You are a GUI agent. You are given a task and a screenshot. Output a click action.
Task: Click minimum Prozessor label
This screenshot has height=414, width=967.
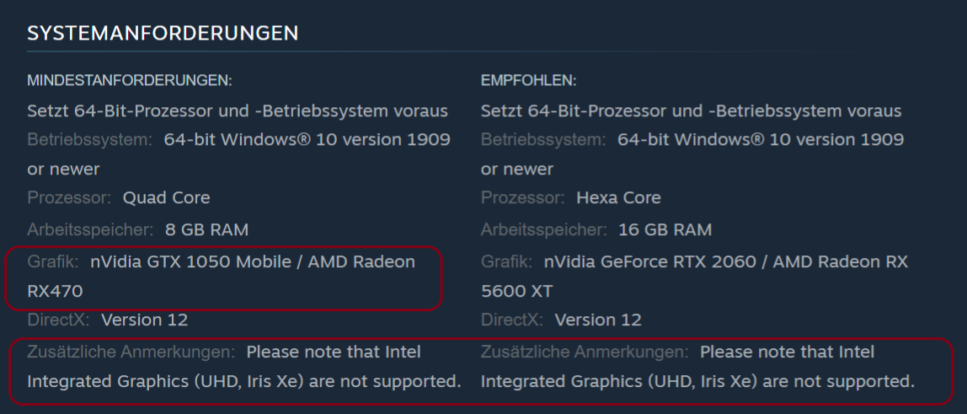(69, 198)
